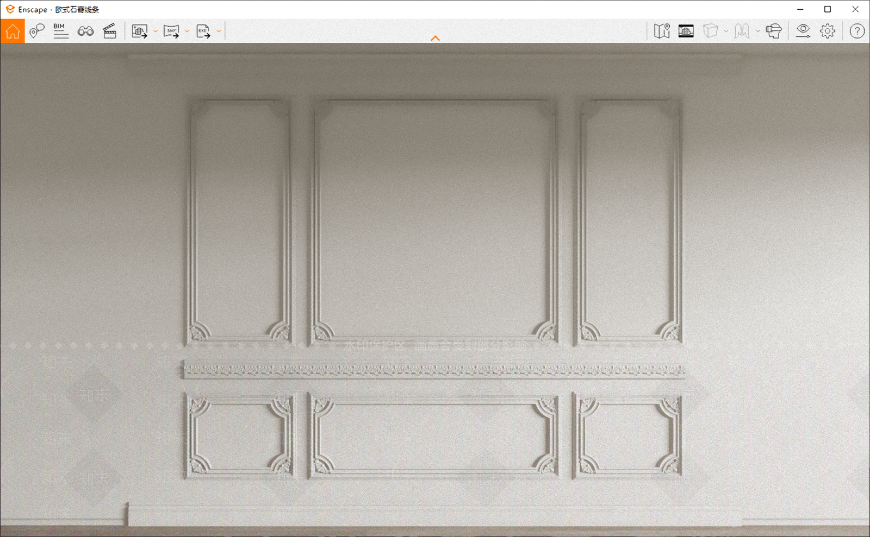
Task: Click the screenshot export icon
Action: point(140,31)
